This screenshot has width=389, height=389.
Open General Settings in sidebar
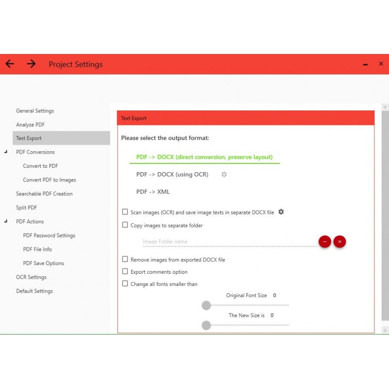point(35,111)
